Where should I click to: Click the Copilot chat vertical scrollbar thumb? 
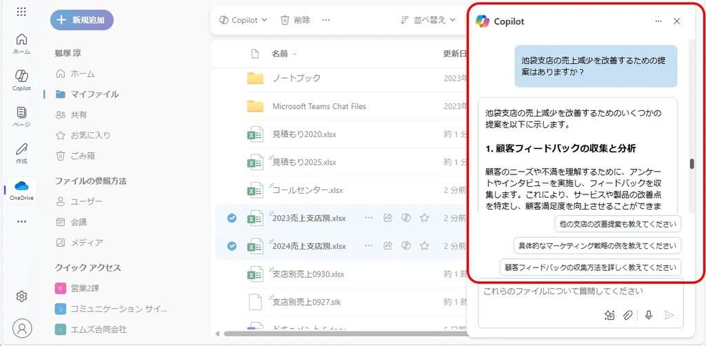692,163
